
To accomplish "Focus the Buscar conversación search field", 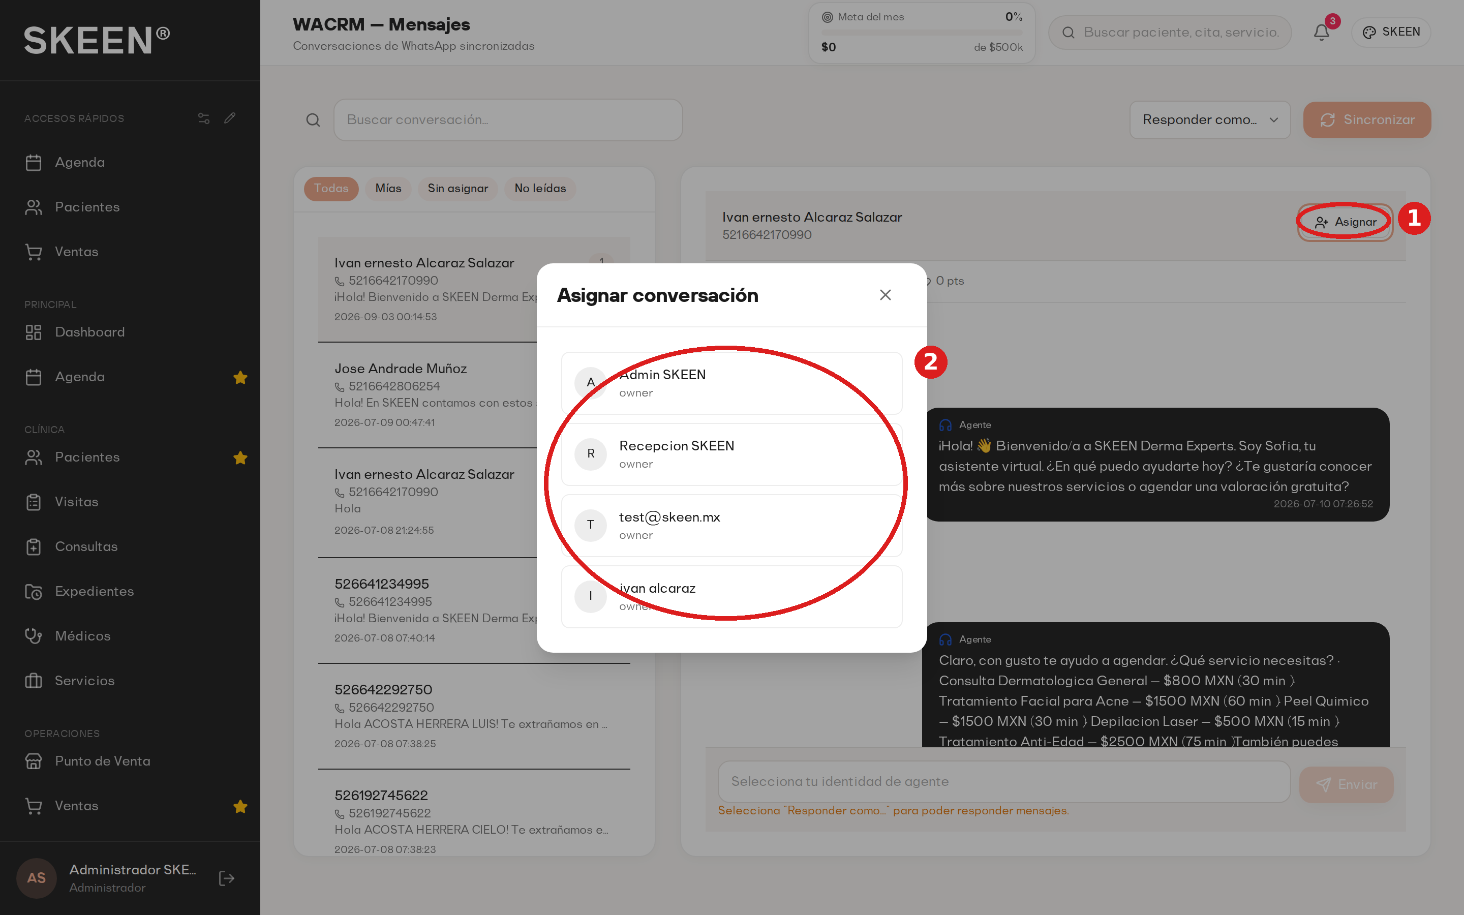I will click(x=508, y=120).
